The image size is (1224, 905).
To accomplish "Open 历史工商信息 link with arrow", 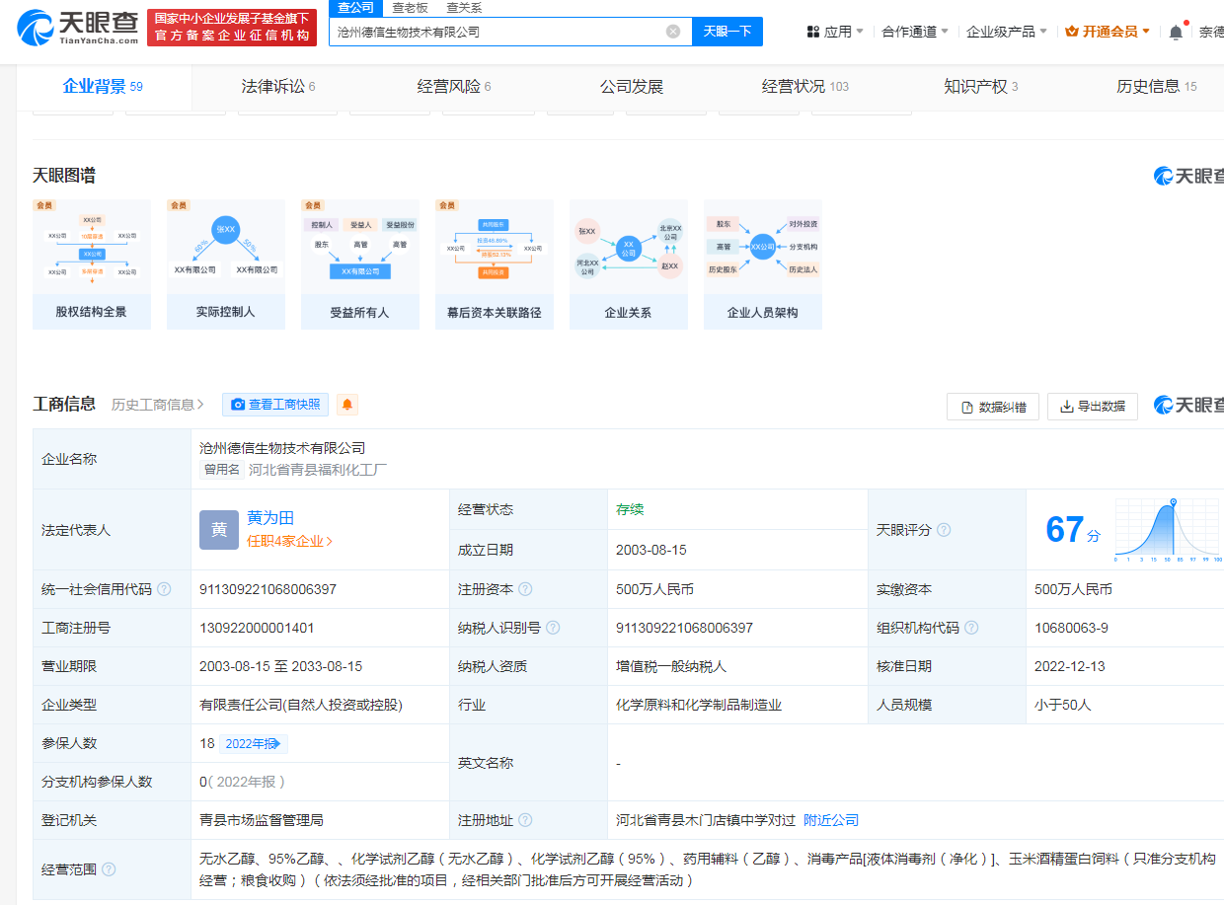I will [x=158, y=405].
